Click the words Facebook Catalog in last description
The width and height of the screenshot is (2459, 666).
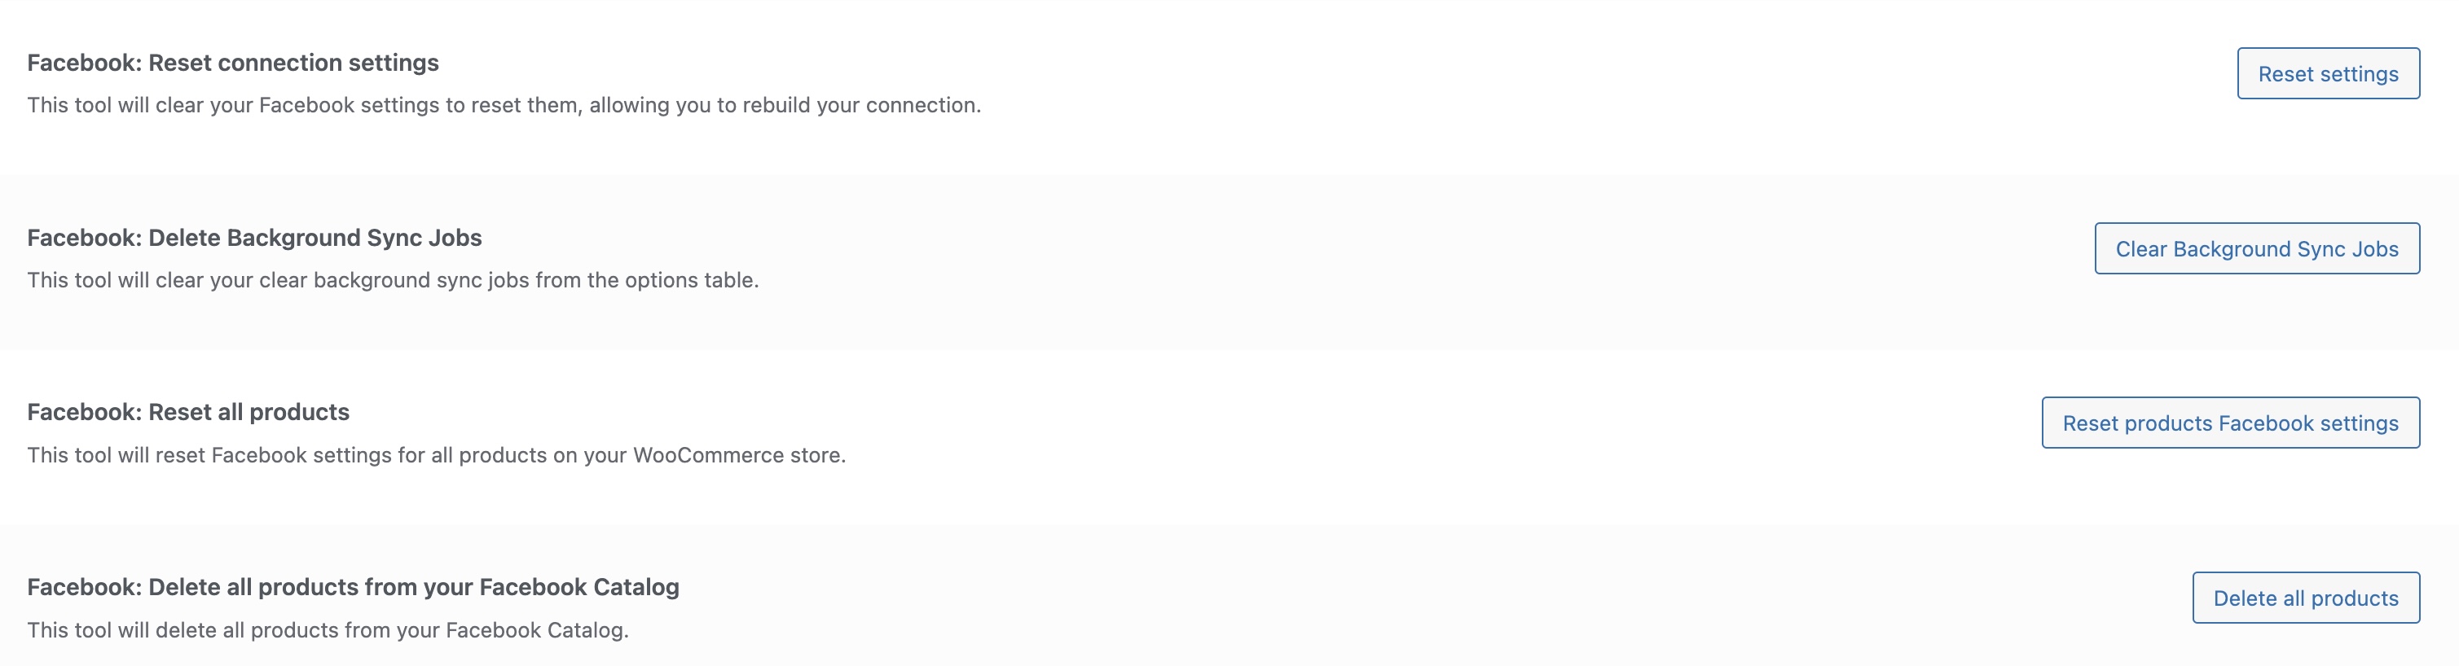pyautogui.click(x=535, y=629)
